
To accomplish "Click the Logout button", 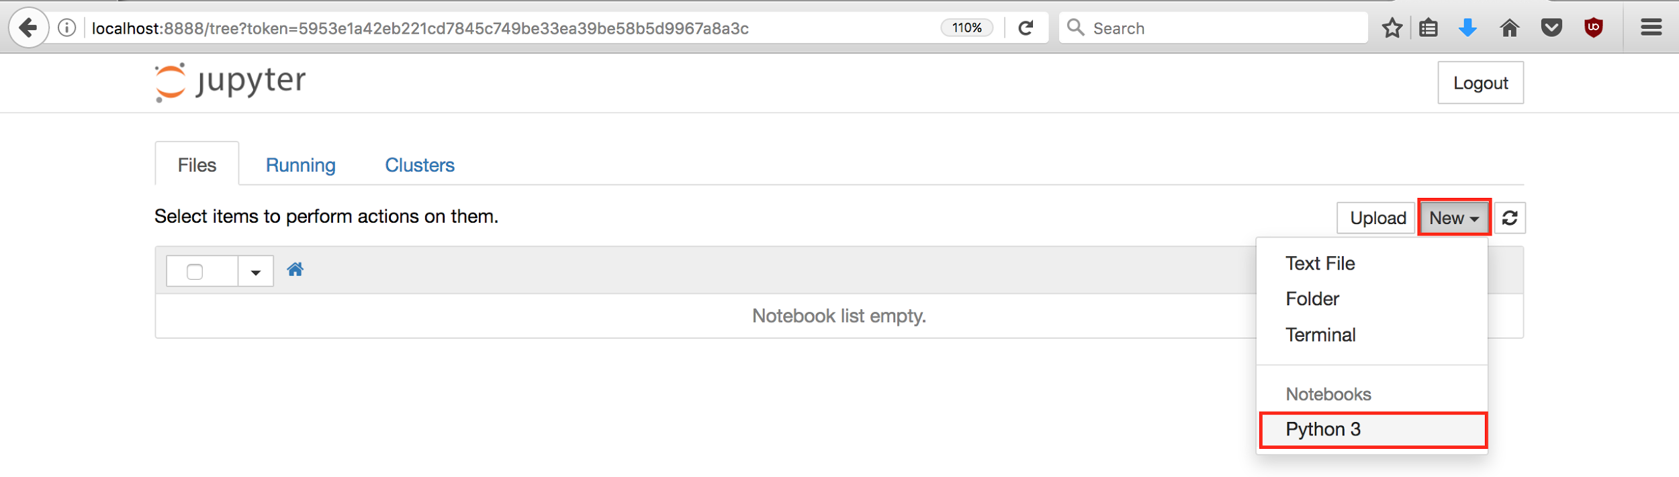I will coord(1480,83).
